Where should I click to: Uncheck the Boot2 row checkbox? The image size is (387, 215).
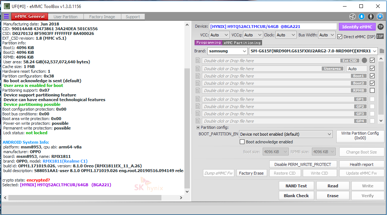[x=372, y=83]
